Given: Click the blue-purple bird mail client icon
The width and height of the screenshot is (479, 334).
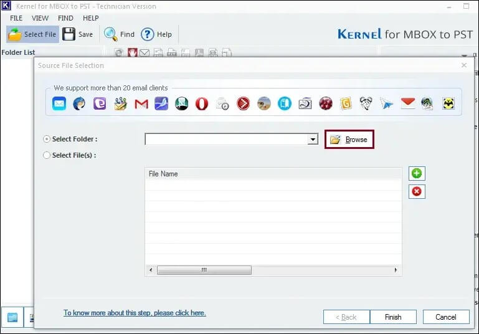Looking at the screenshot, I should tap(161, 103).
